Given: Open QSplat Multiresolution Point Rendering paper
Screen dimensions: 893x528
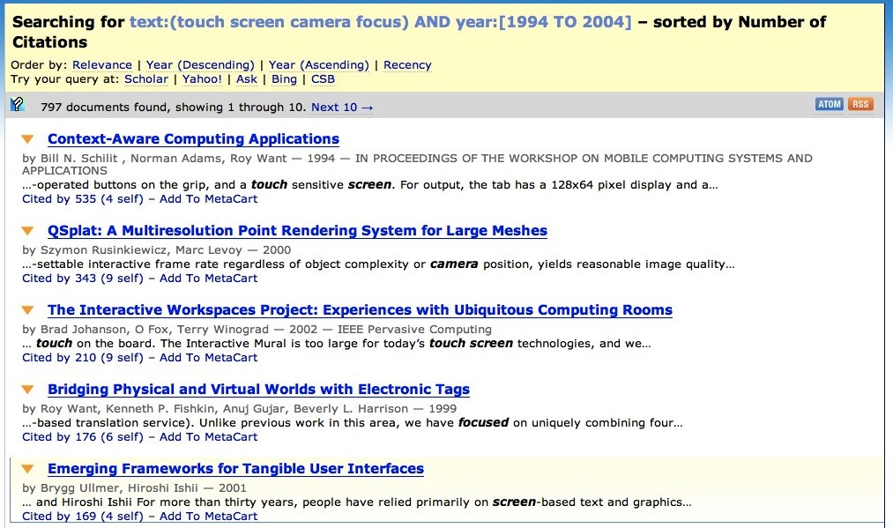Looking at the screenshot, I should (297, 231).
